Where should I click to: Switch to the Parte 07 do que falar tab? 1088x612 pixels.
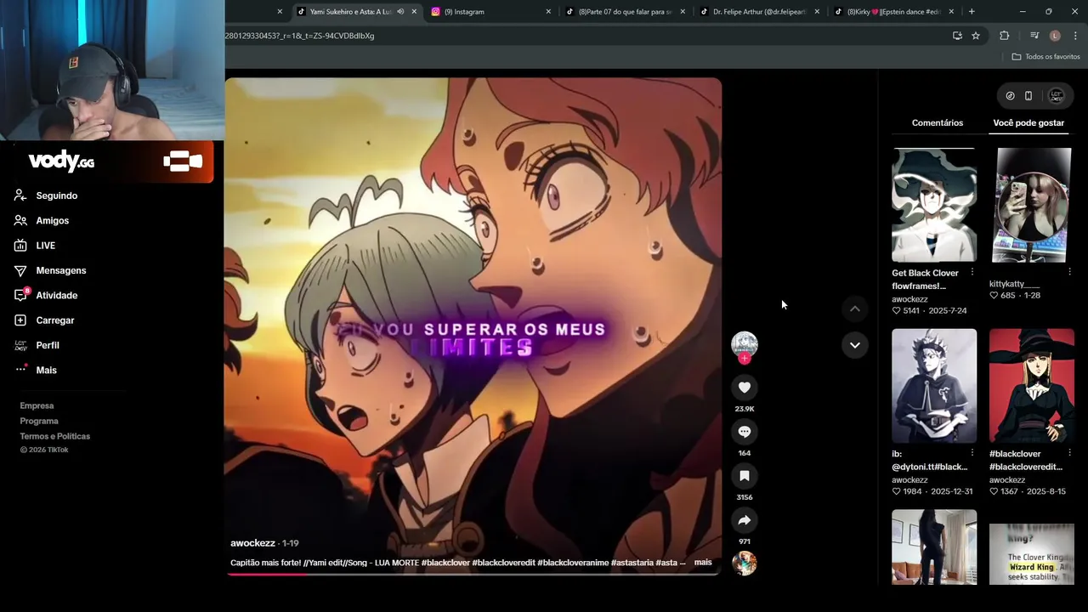[624, 12]
